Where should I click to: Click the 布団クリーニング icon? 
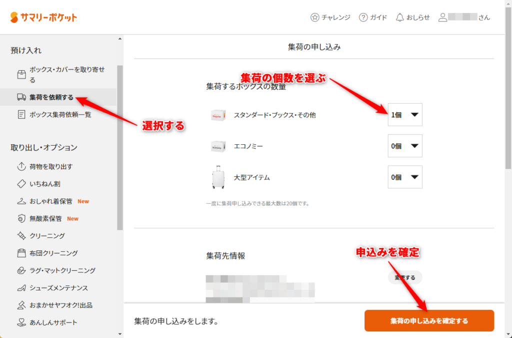pos(21,253)
